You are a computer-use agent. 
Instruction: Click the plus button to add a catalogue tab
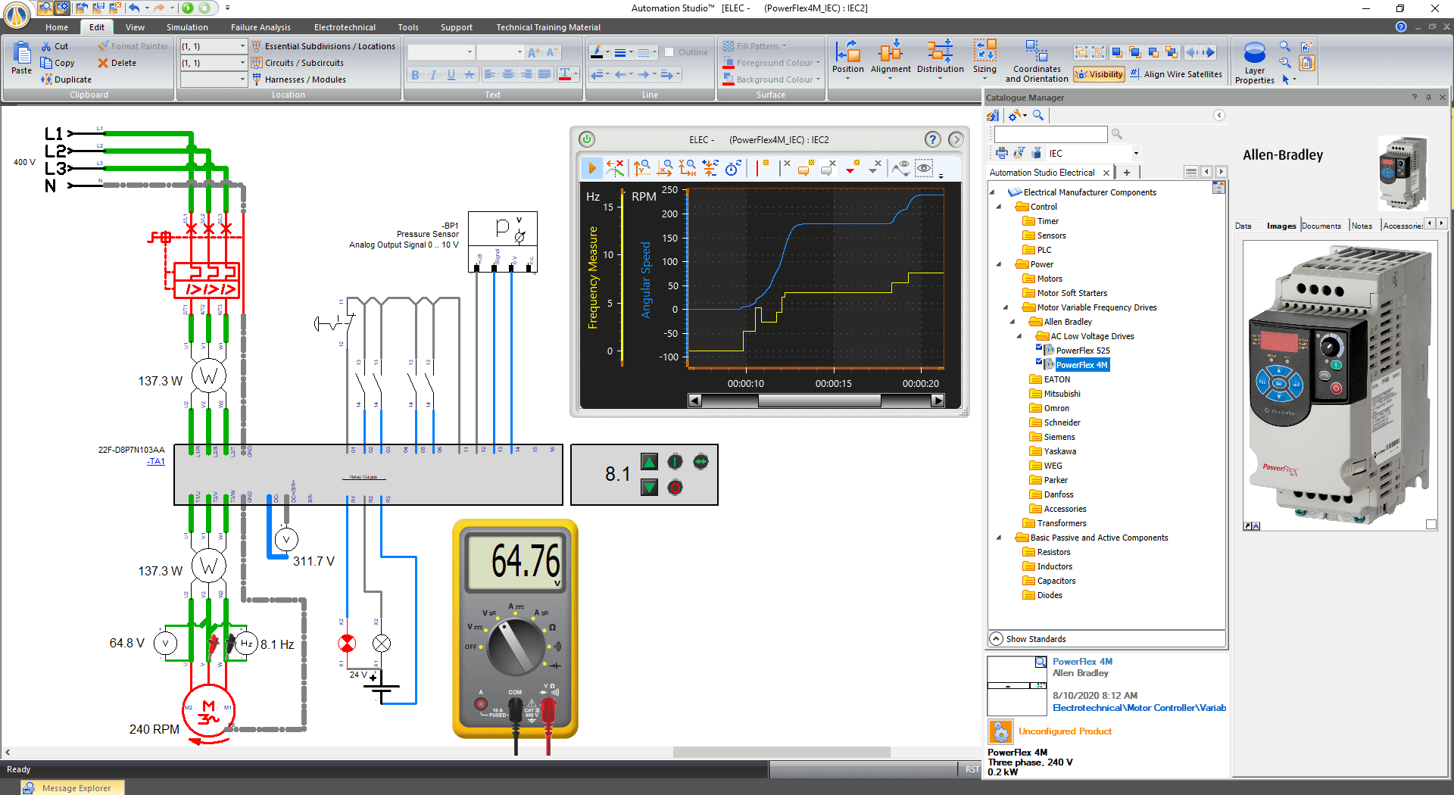(1128, 172)
